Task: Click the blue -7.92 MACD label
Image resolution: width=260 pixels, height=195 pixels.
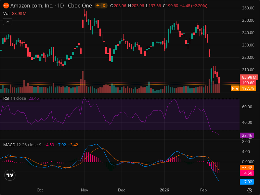Action: (247, 182)
